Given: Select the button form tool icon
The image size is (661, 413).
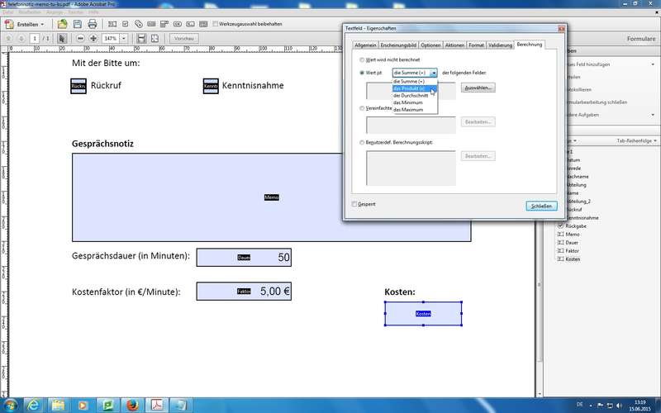Looking at the screenshot, I should (178, 24).
